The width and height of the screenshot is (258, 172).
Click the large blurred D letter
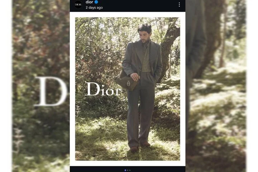tap(51, 91)
